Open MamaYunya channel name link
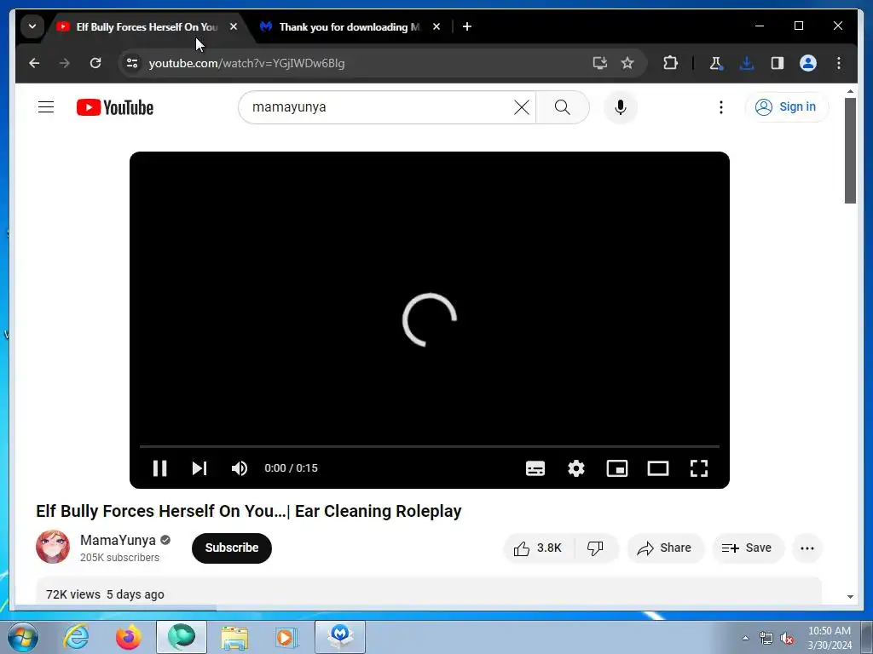The width and height of the screenshot is (873, 654). coord(118,540)
